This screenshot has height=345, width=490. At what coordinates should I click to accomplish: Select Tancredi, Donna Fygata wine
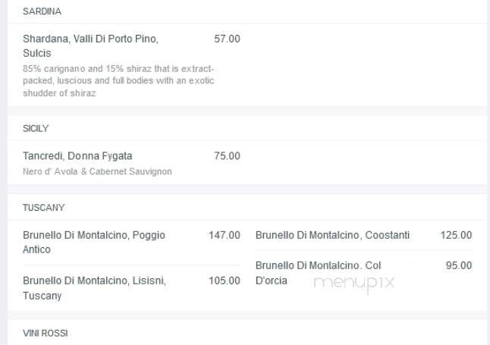click(x=77, y=155)
